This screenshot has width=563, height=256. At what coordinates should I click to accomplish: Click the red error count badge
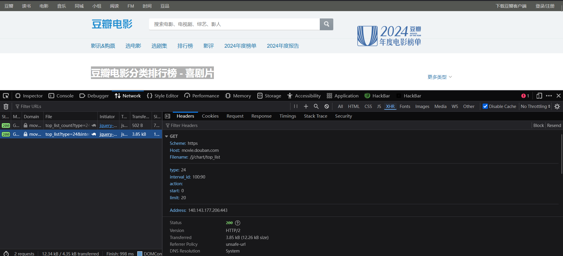point(525,96)
